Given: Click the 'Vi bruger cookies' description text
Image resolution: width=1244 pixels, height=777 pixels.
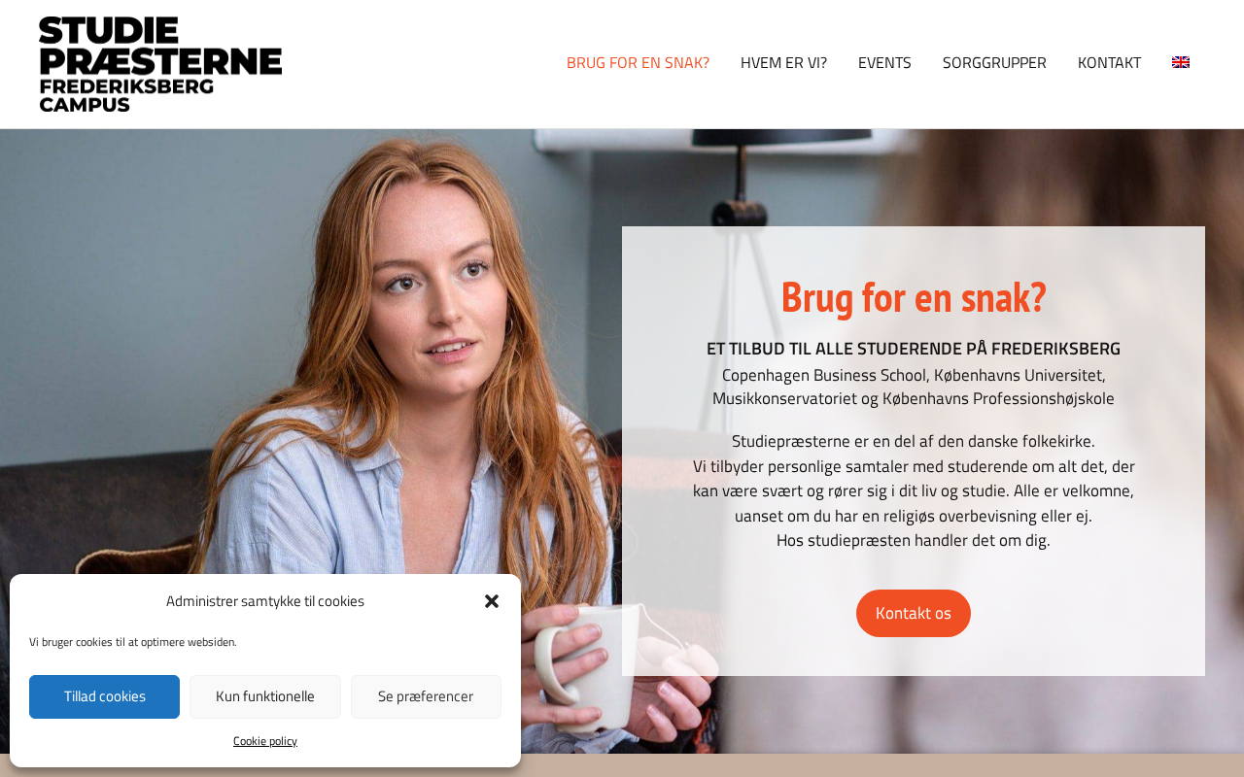Looking at the screenshot, I should point(132,642).
